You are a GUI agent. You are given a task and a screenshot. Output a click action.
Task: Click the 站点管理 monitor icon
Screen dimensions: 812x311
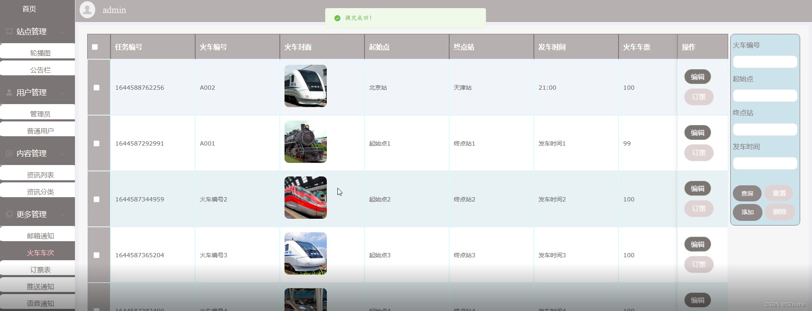pyautogui.click(x=9, y=31)
